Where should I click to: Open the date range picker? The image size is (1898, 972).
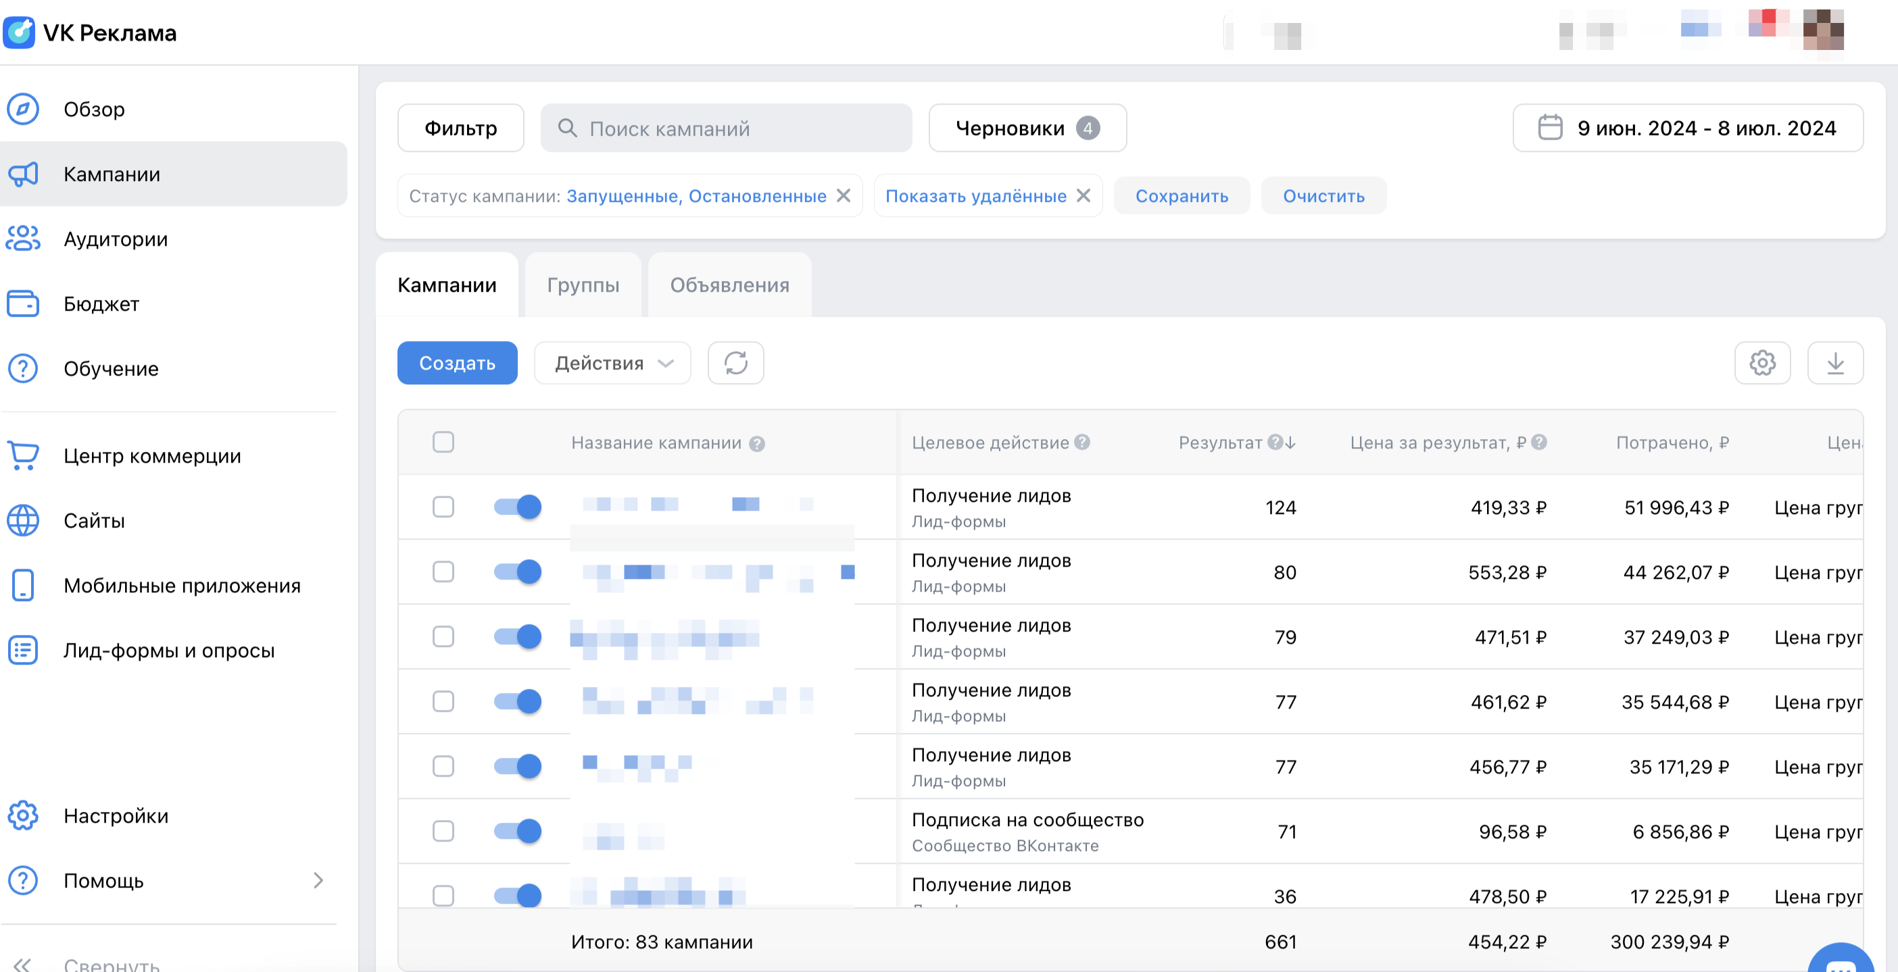point(1687,128)
